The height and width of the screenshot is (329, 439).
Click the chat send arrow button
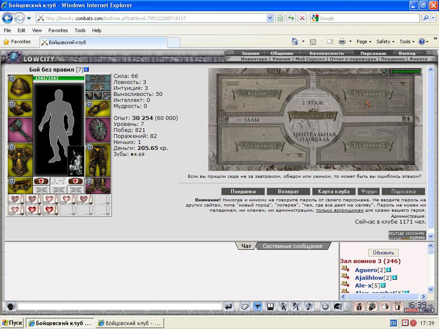pos(229,307)
